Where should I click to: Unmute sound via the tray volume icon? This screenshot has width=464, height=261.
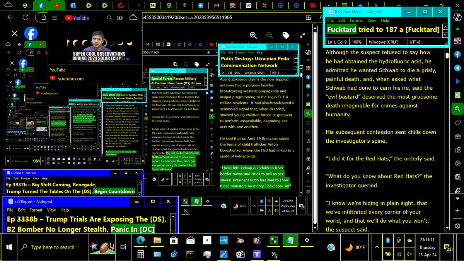point(409,254)
